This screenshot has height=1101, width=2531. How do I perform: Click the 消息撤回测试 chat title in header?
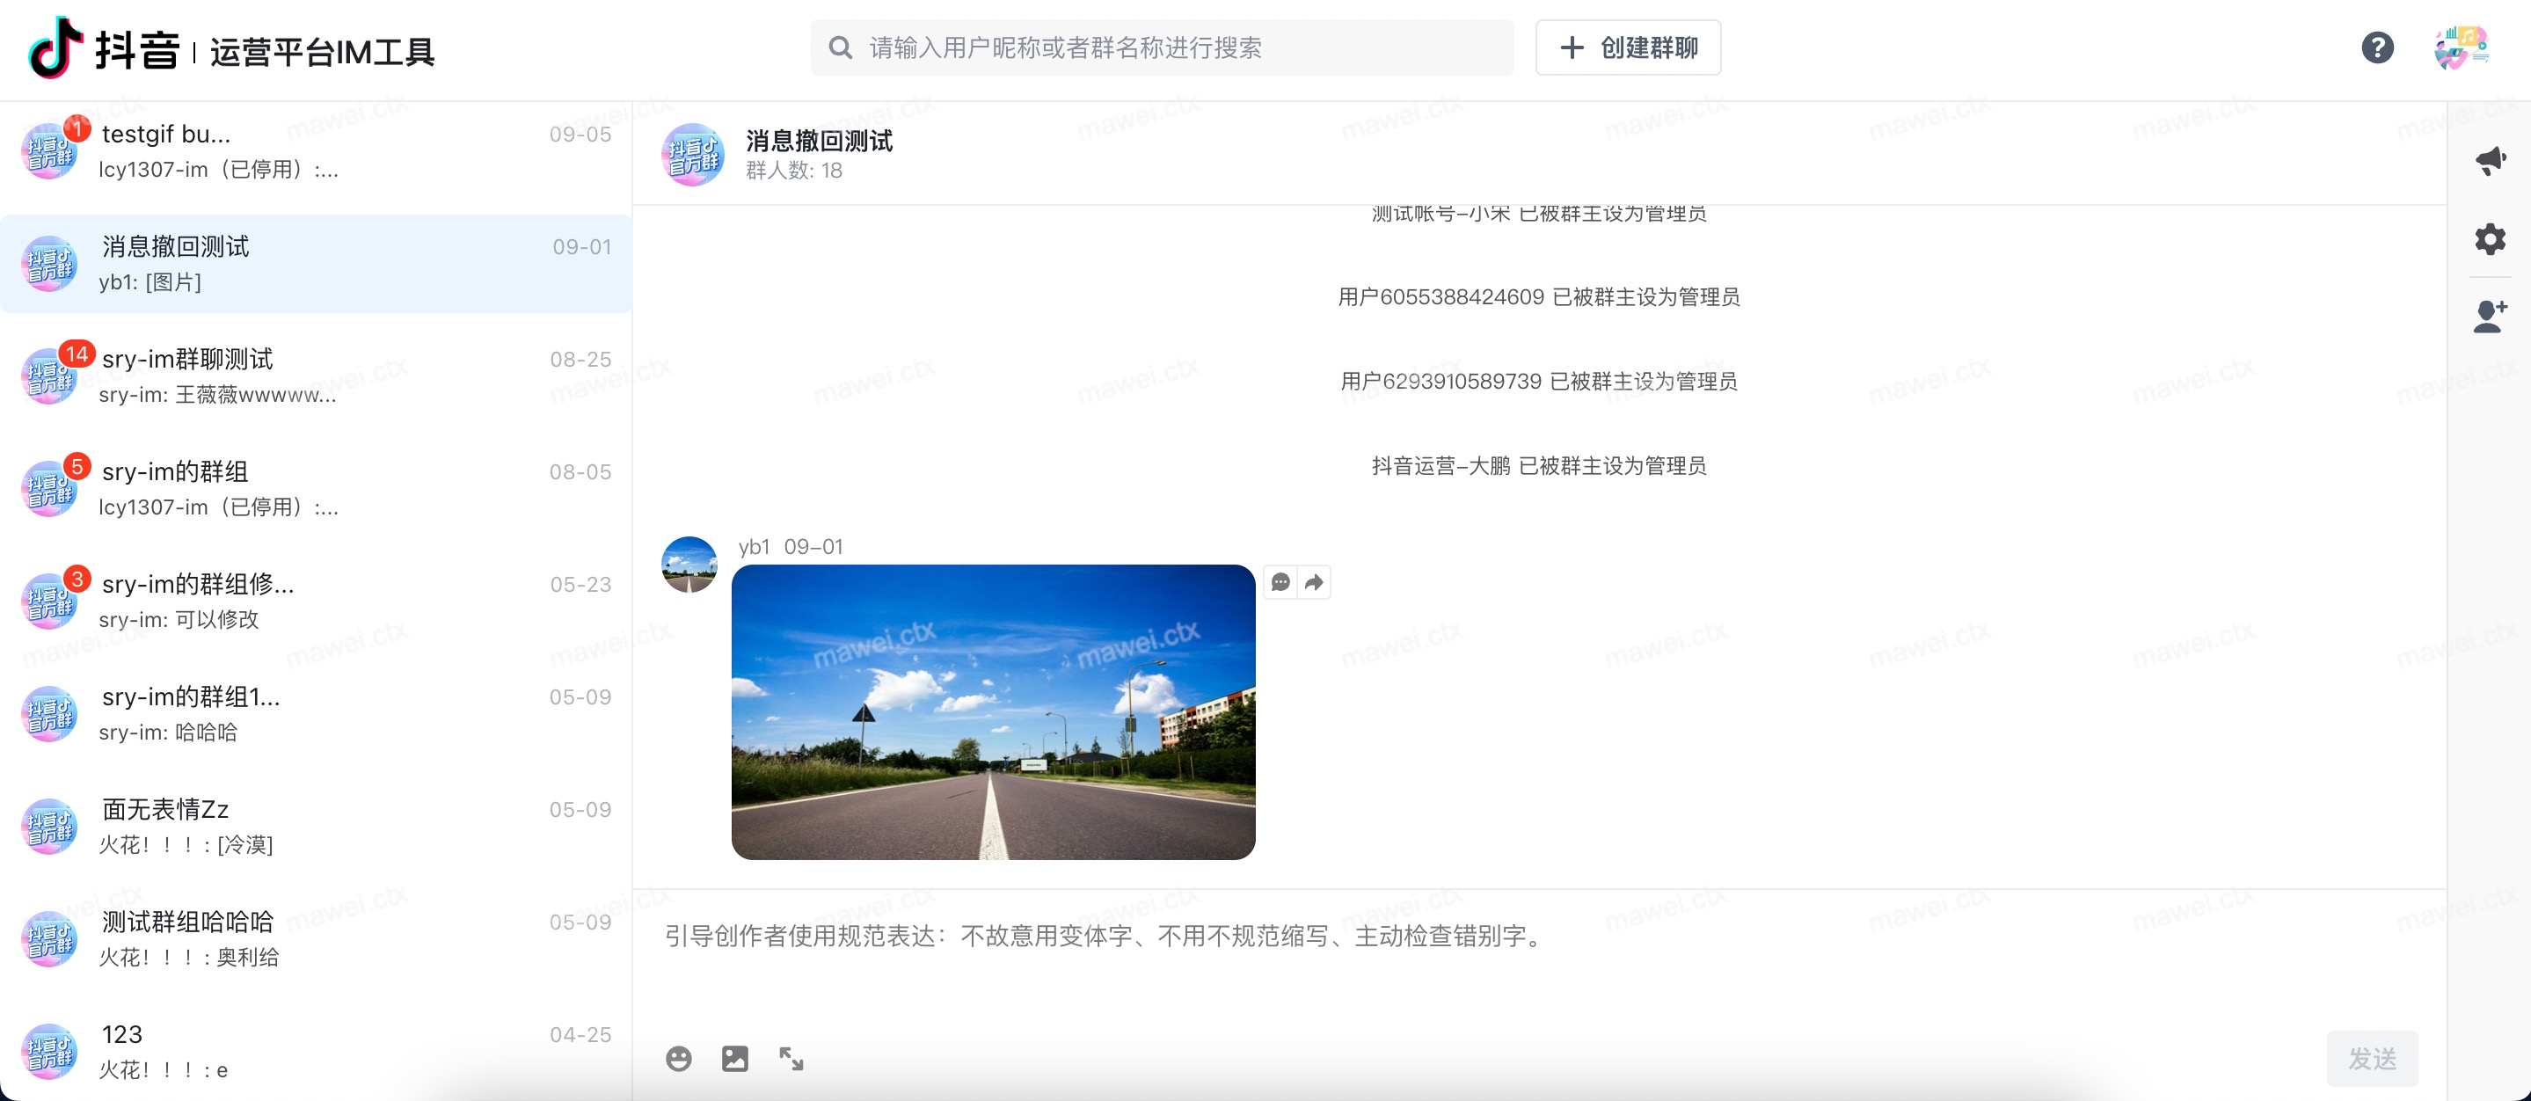pyautogui.click(x=819, y=141)
